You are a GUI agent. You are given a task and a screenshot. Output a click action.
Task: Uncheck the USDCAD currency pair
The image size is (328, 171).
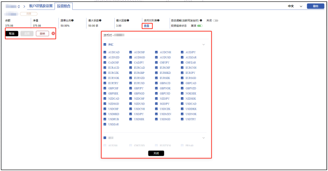(x=182, y=104)
